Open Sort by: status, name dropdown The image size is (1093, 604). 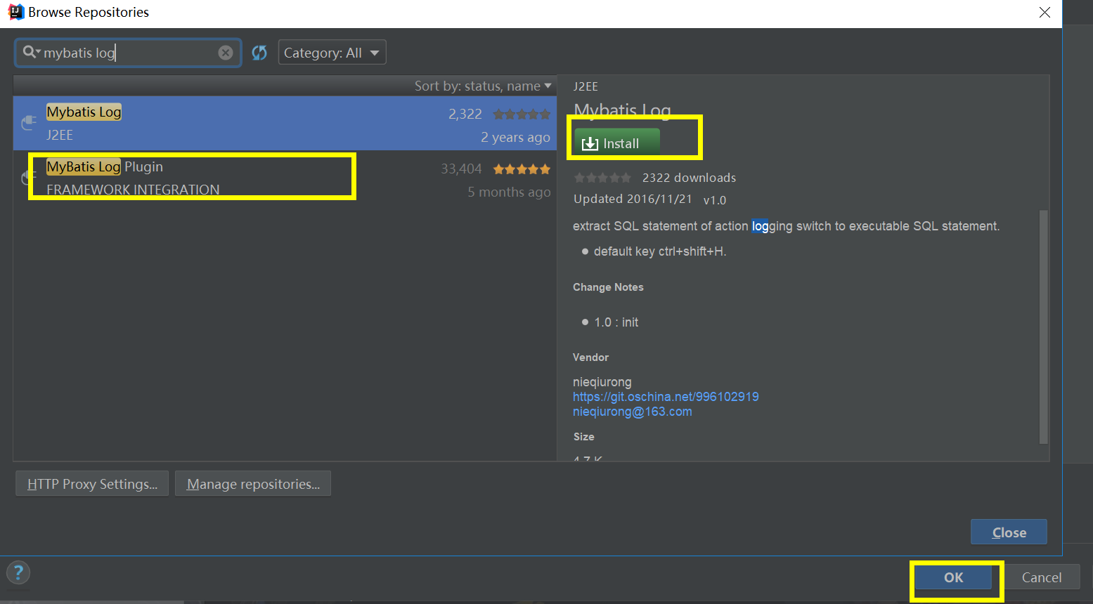click(x=483, y=86)
